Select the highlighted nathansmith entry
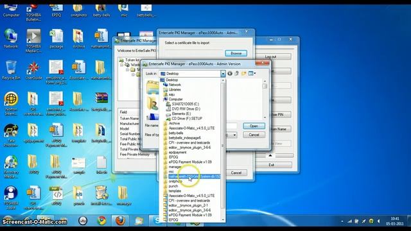The image size is (411, 231). 194,176
